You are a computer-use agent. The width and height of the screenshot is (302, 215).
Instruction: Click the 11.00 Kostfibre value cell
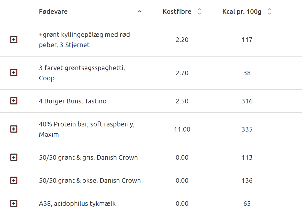click(182, 129)
